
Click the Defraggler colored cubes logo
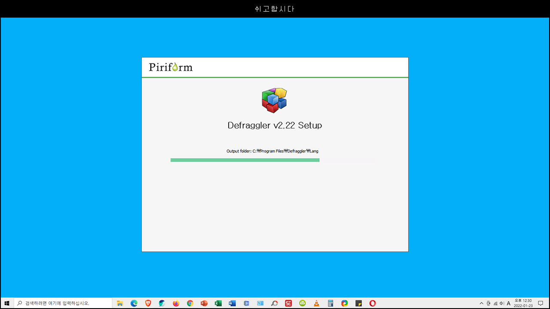pos(274,100)
